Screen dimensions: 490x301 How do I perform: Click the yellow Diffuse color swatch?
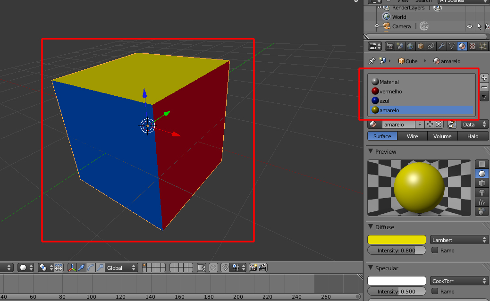pyautogui.click(x=397, y=240)
